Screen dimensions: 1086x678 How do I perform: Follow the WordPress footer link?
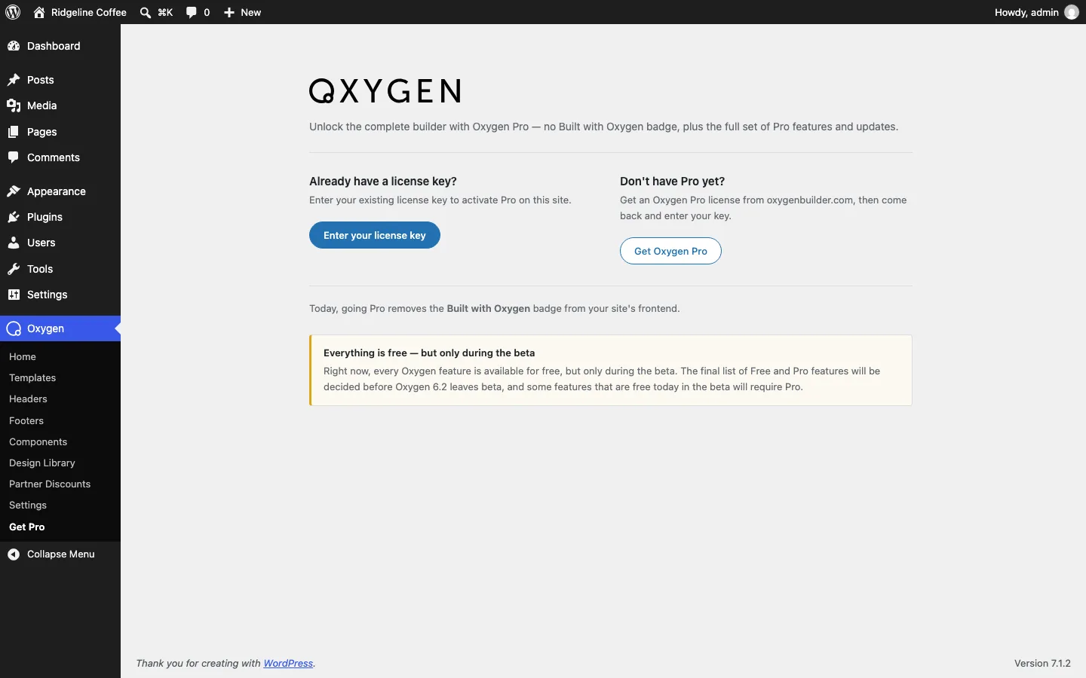pos(288,664)
